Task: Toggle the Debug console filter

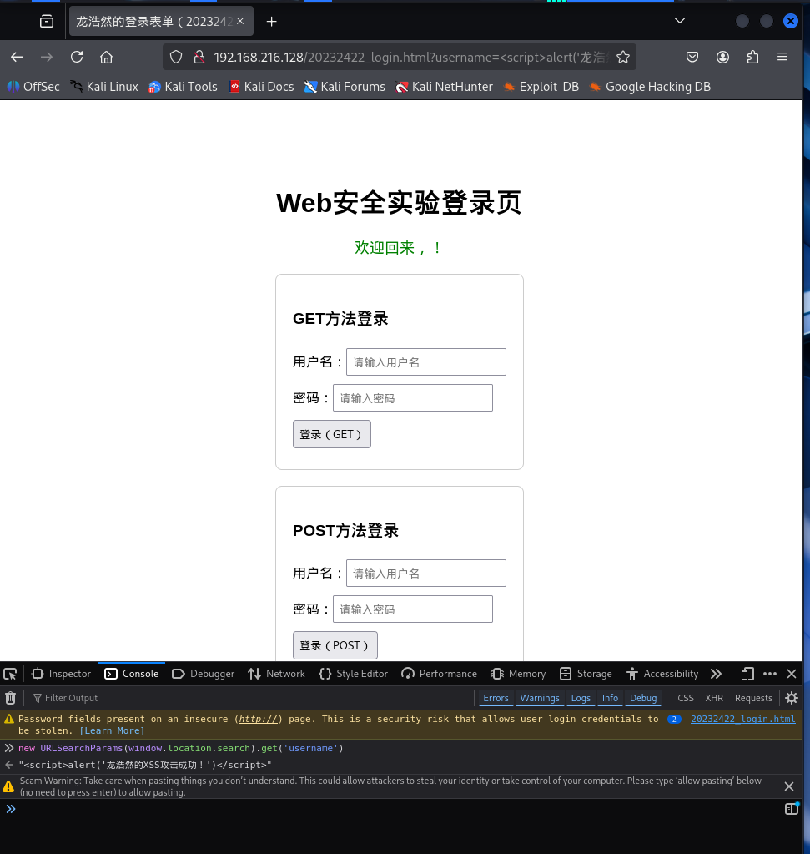Action: coord(643,698)
